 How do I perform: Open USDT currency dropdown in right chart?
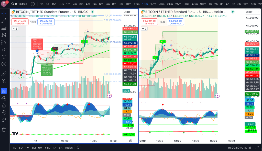pyautogui.click(x=253, y=12)
